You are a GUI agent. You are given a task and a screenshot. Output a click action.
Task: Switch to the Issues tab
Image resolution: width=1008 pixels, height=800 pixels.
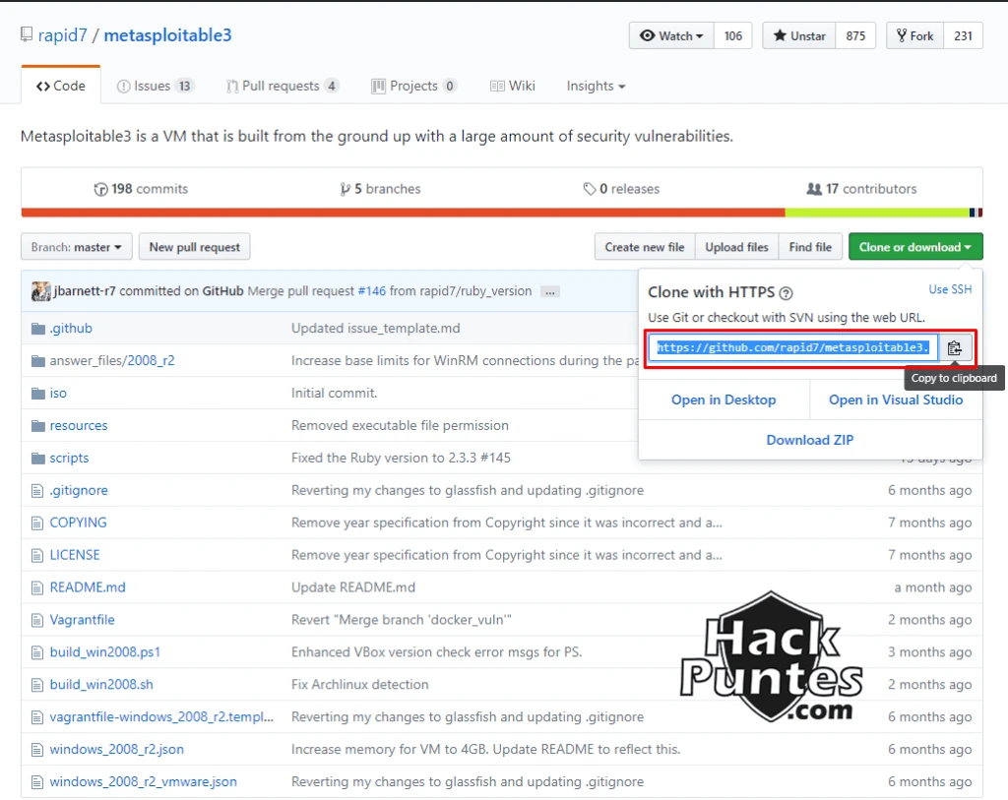pyautogui.click(x=155, y=87)
